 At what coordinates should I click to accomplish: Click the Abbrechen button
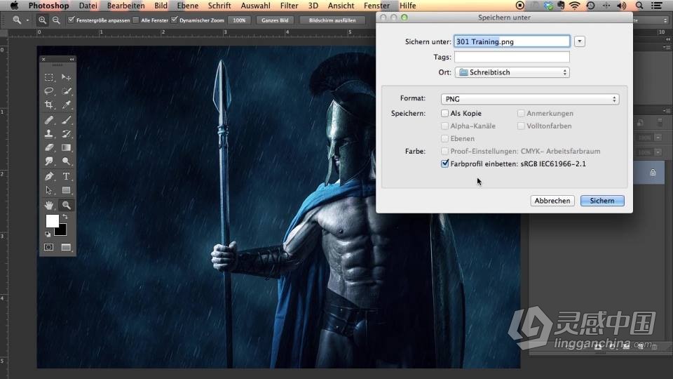pyautogui.click(x=552, y=201)
